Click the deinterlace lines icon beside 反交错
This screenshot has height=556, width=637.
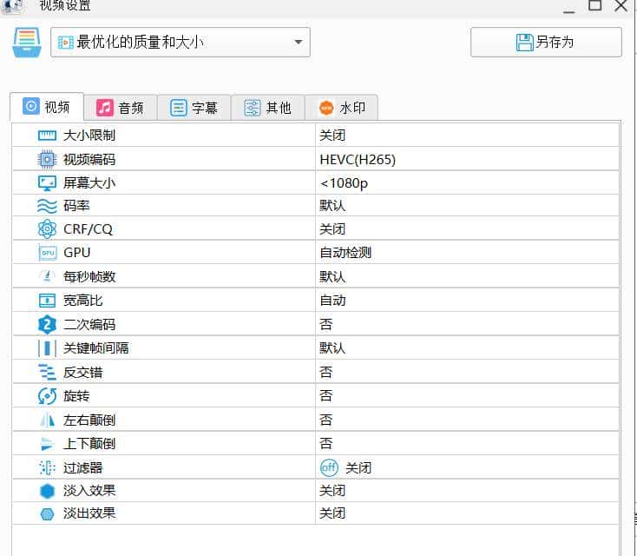tap(47, 372)
